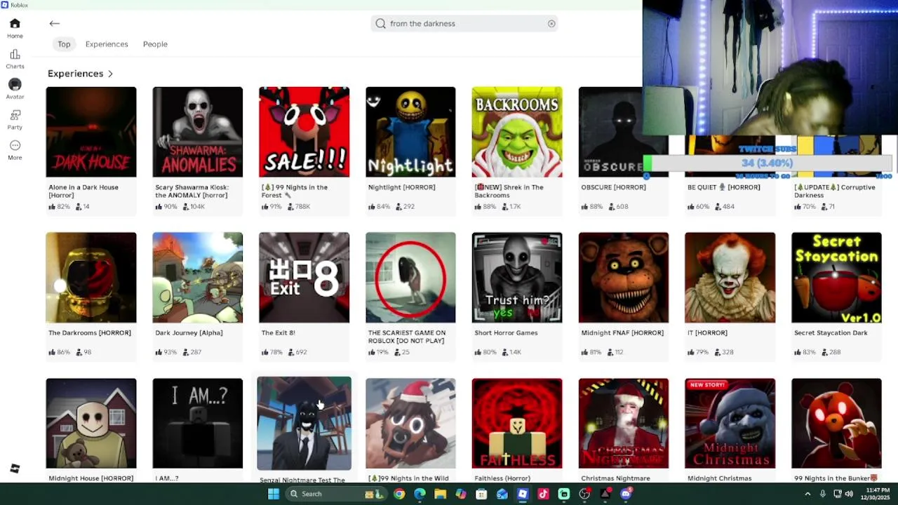
Task: Open IT [HORROR] clown thumbnail
Action: (730, 278)
